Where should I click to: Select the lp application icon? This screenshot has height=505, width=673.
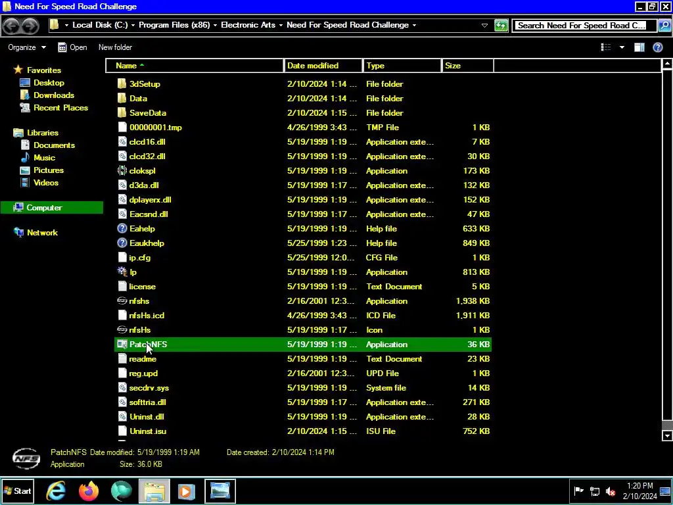(x=122, y=272)
